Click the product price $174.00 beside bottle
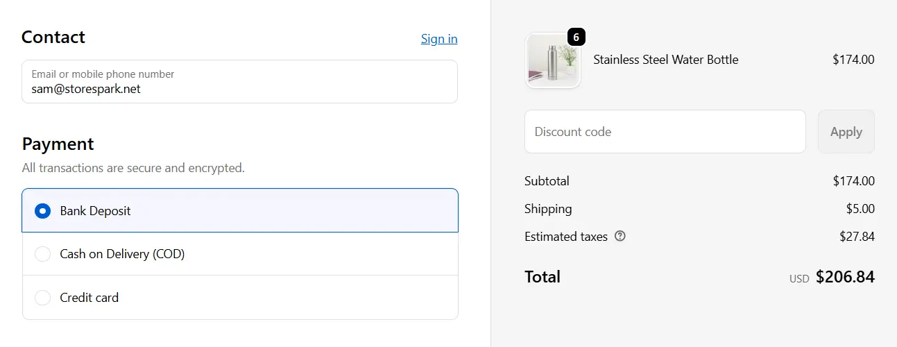The height and width of the screenshot is (347, 897). coord(853,60)
